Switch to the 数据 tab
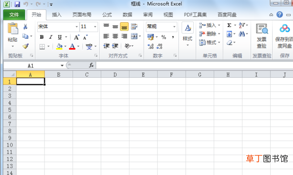Viewport: 293px width, 175px height. coord(128,15)
